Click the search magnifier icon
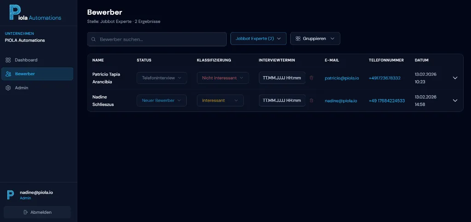 pyautogui.click(x=94, y=39)
